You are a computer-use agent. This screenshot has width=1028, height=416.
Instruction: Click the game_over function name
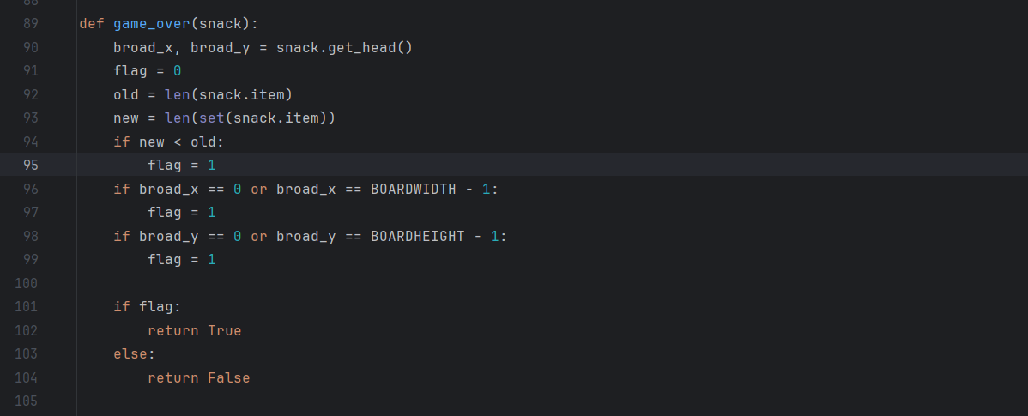(152, 24)
